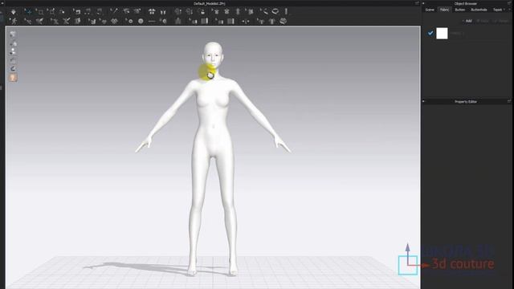This screenshot has width=514, height=289.
Task: Click the single vertical bar height measure icon
Action: point(286,11)
